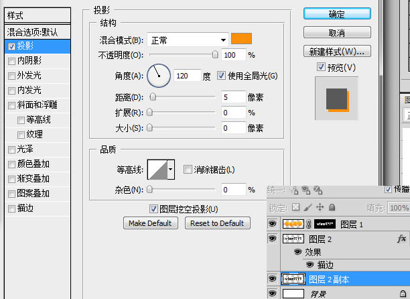
Task: Lock layer position with the move-arrows icon
Action: click(320, 207)
